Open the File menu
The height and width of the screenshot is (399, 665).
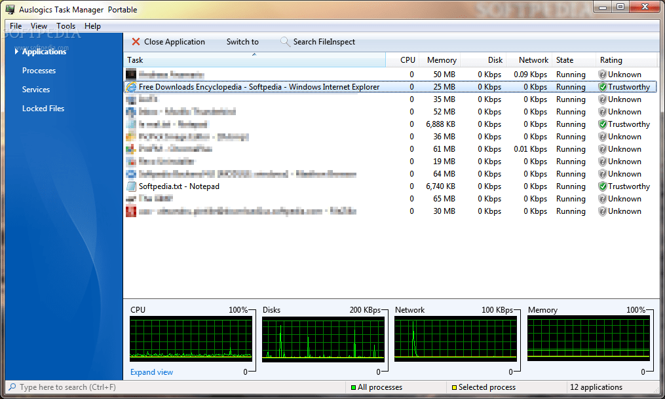click(16, 26)
